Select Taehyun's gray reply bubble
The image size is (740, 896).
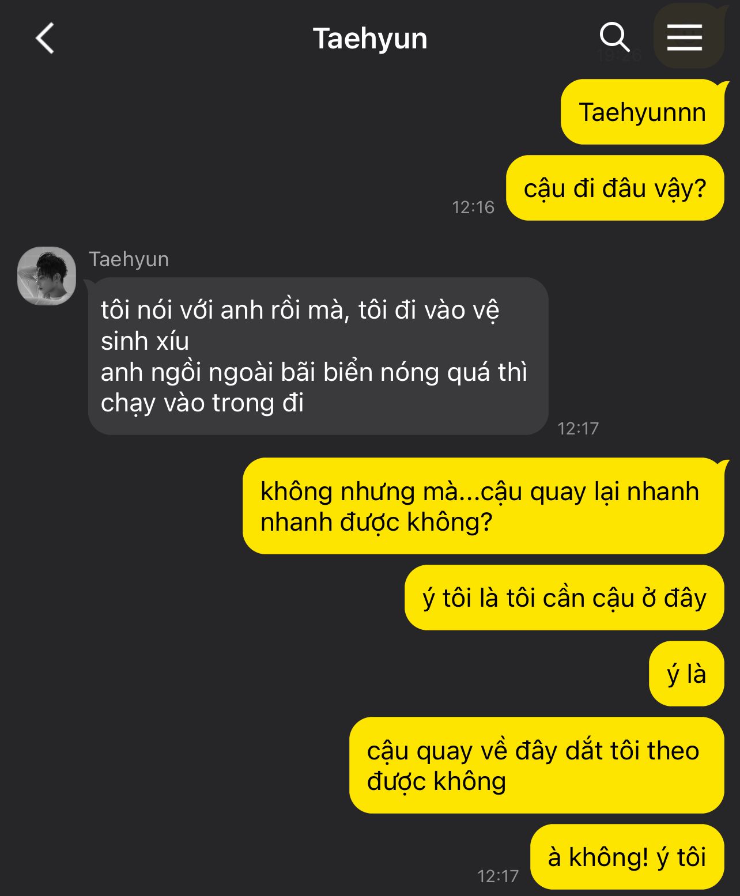tap(318, 356)
